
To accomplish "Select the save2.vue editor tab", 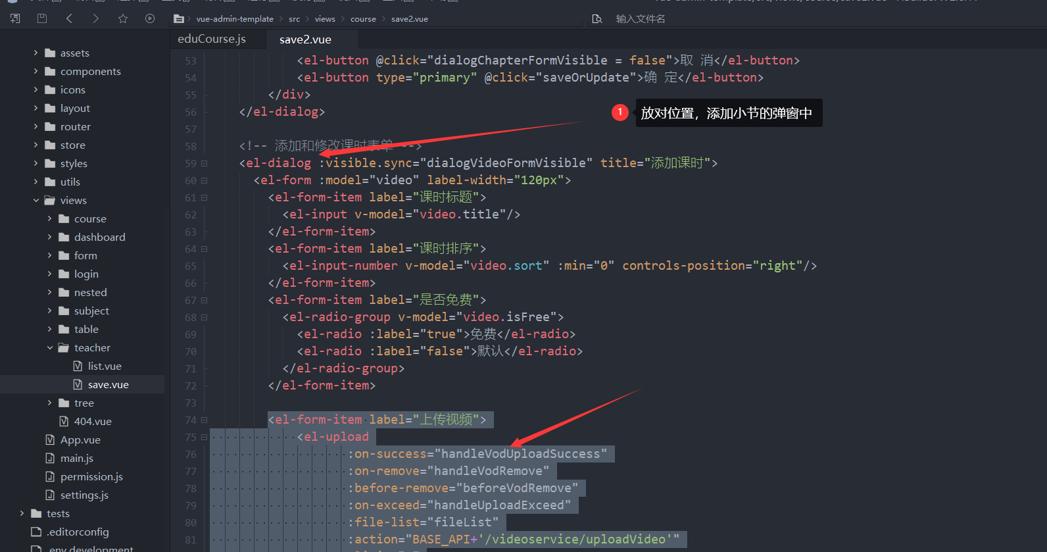I will pos(305,39).
